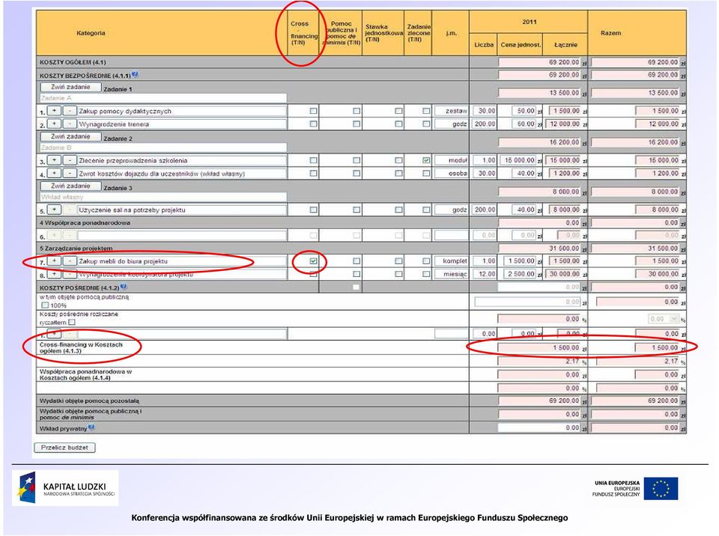Edit unit price 2 500,00 for koordynatora

[x=520, y=274]
